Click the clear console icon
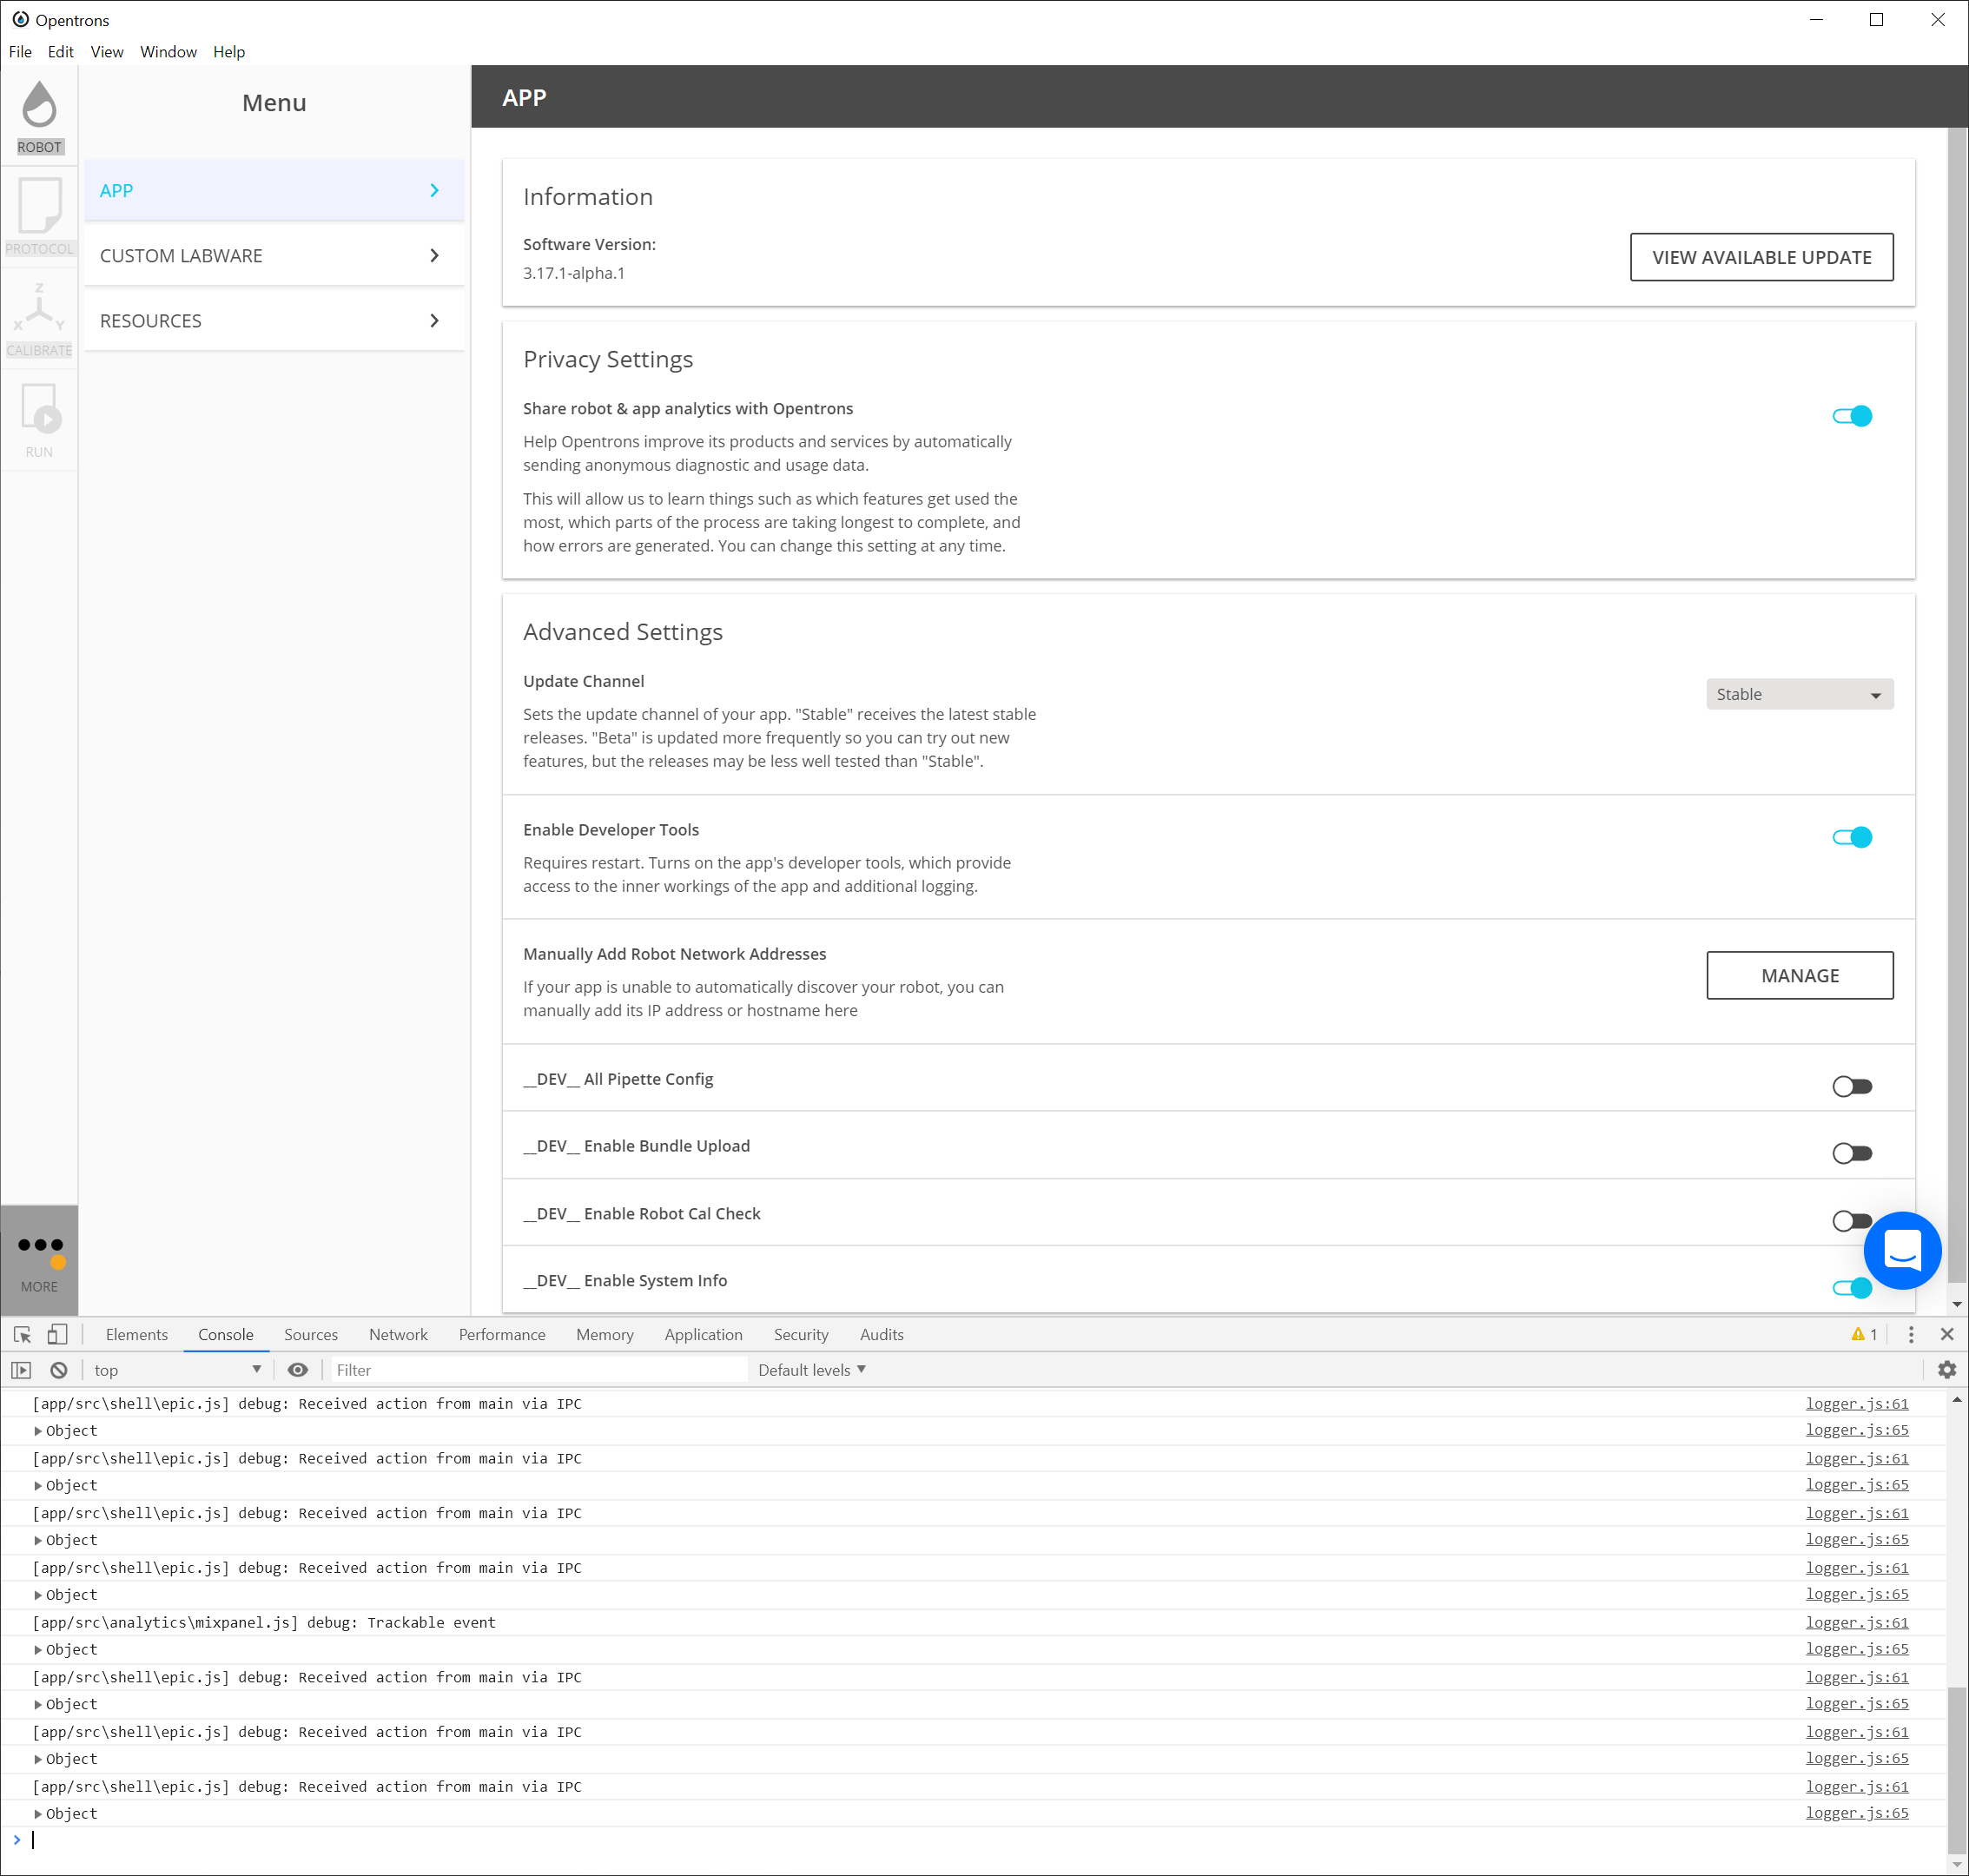The width and height of the screenshot is (1969, 1876). [x=60, y=1369]
